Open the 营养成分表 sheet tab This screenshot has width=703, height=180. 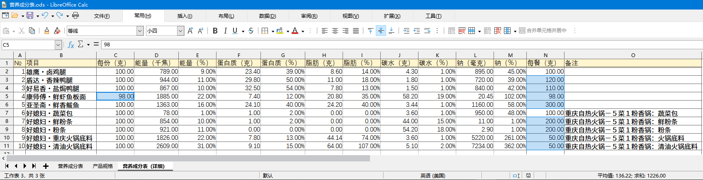coord(71,166)
